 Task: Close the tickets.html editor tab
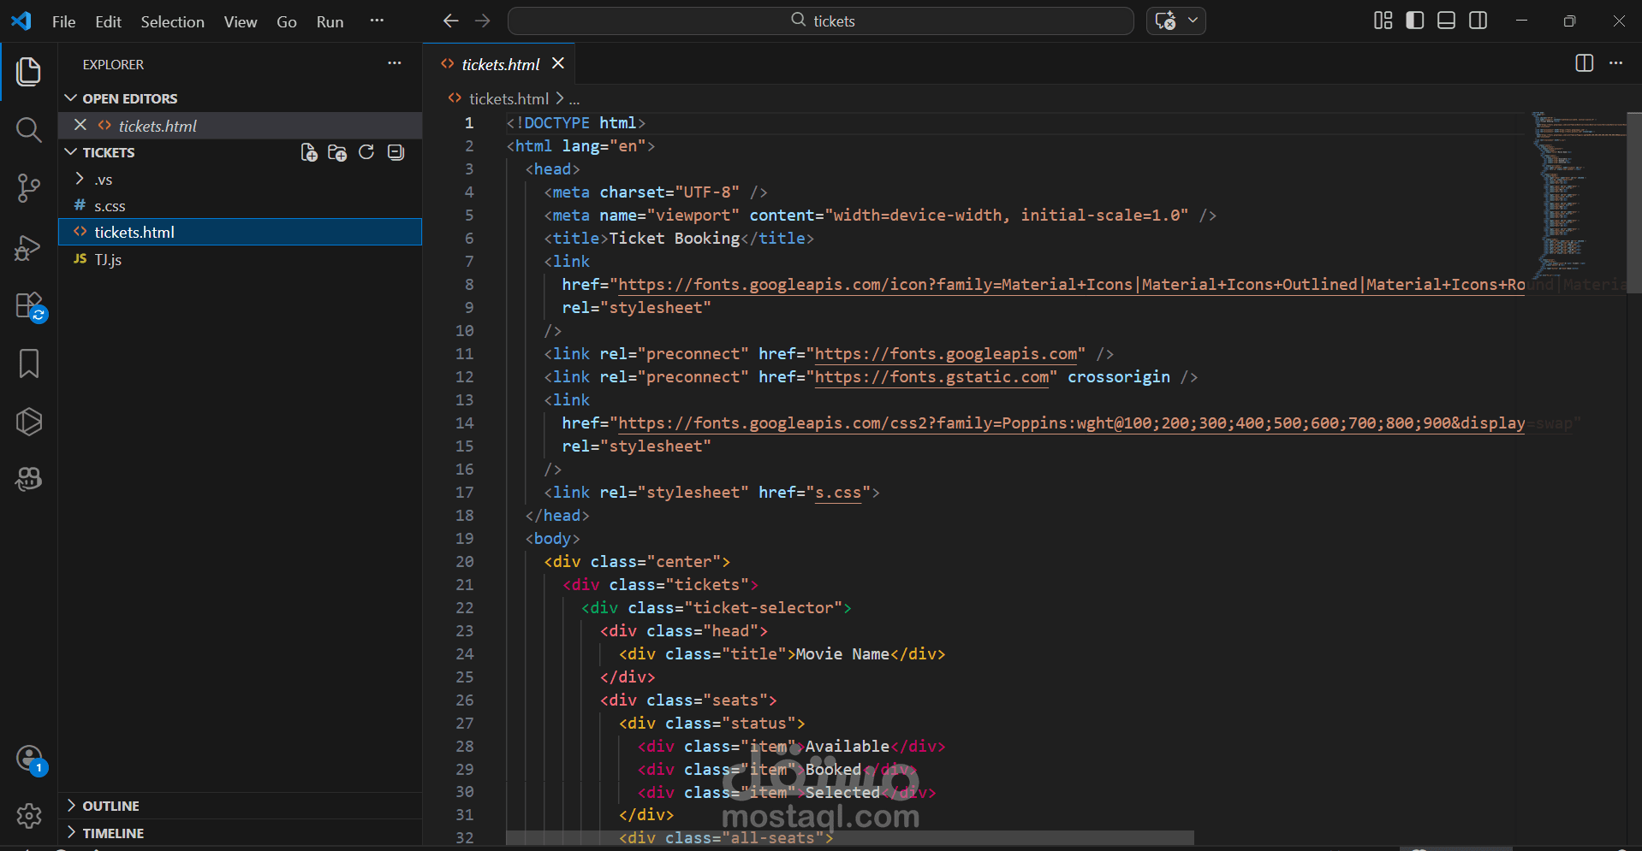tap(558, 63)
